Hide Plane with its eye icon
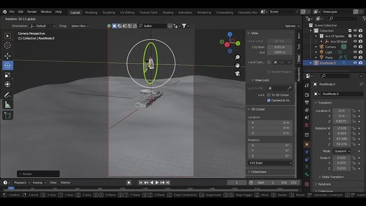Image resolution: width=366 pixels, height=206 pixels. 355,57
